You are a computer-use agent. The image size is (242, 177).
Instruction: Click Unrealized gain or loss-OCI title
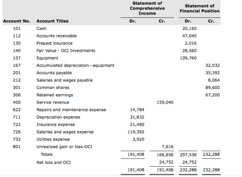[64, 147]
